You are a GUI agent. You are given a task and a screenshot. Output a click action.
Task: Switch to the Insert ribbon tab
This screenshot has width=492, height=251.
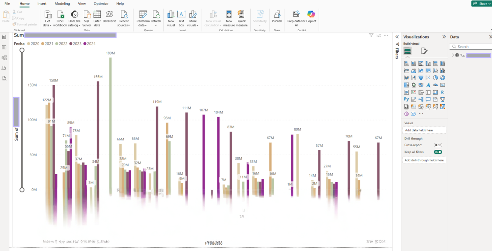coord(42,4)
